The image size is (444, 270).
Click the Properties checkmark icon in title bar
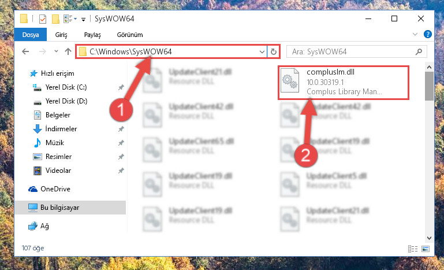(43, 19)
